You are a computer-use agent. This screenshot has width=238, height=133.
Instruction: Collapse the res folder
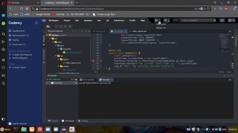pyautogui.click(x=56, y=56)
